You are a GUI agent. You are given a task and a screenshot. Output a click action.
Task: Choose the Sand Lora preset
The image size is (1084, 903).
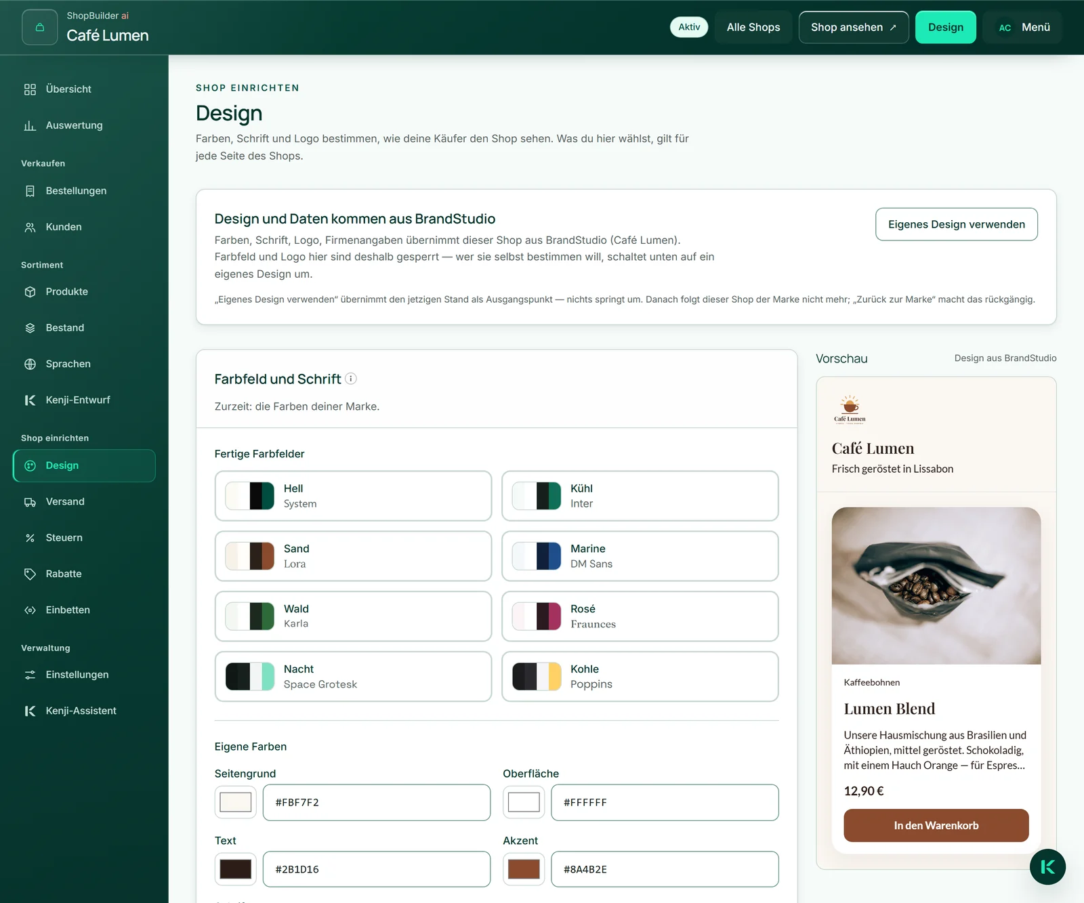(x=353, y=556)
